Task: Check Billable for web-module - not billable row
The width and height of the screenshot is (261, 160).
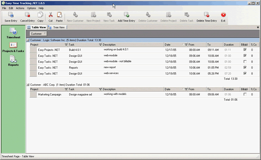Action: click(245, 61)
